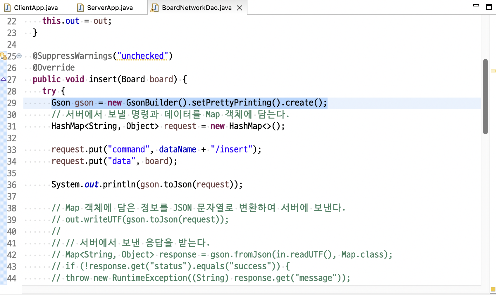The height and width of the screenshot is (295, 496).
Task: Click the insert method name on line 27
Action: point(103,79)
